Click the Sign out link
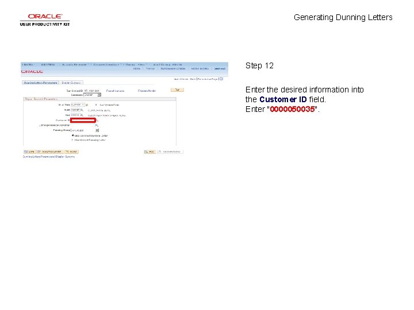414x310 pixels. click(220, 68)
